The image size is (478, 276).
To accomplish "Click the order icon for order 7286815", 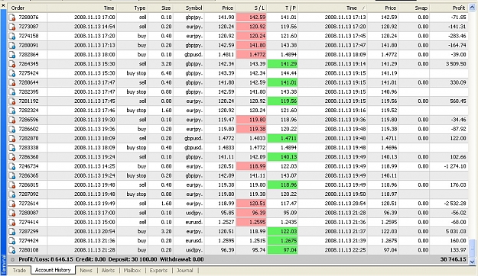I will point(12,185).
